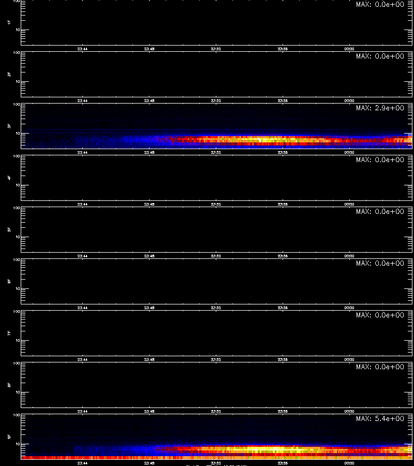
Task: Click the 23:44 time label below panel 9F
Action: coord(82,463)
